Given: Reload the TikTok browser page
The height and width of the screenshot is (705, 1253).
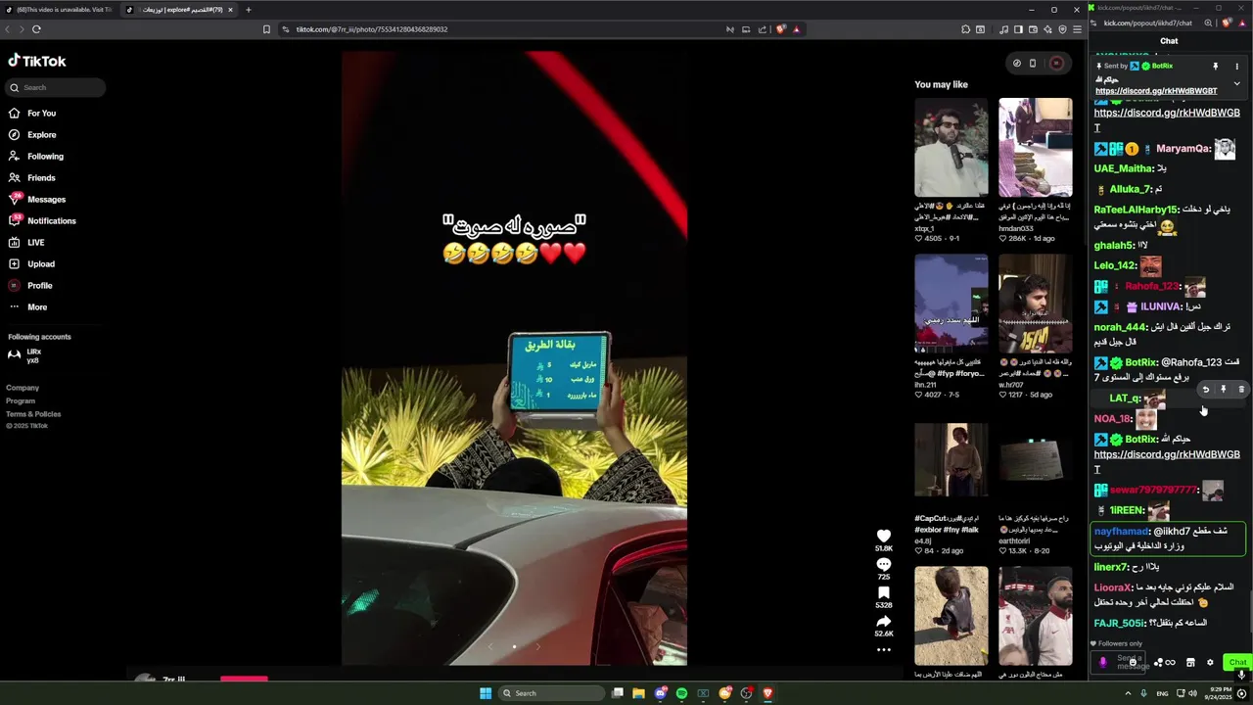Looking at the screenshot, I should [36, 29].
